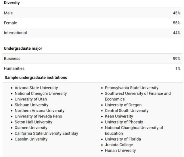The image size is (184, 157).
Task: Select Sichuan University entry
Action: pyautogui.click(x=31, y=105)
